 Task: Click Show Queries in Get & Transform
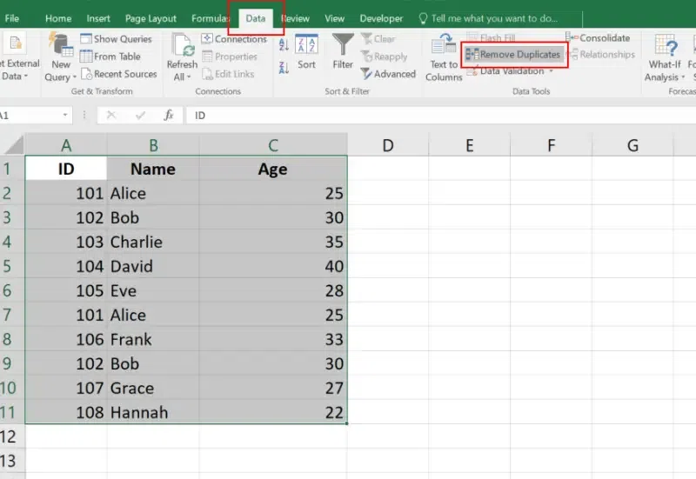tap(115, 39)
